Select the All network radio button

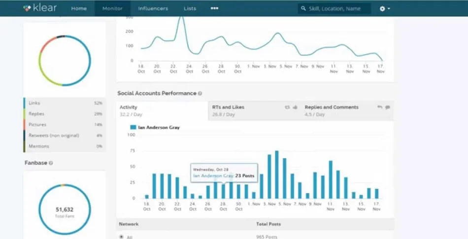coord(122,237)
